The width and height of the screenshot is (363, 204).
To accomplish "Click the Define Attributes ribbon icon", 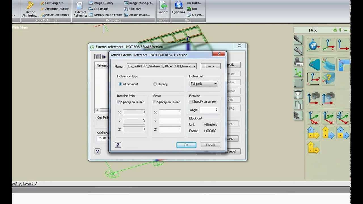I will [x=30, y=9].
